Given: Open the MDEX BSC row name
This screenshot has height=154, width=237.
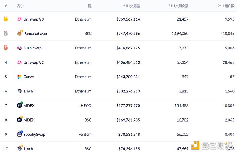Looking at the screenshot, I should coord(29,120).
